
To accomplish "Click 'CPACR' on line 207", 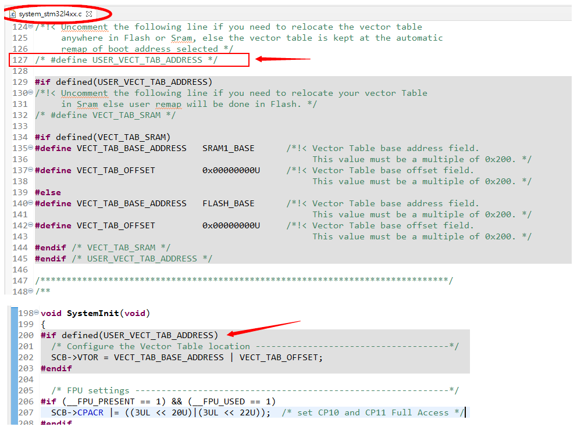I will [x=90, y=412].
